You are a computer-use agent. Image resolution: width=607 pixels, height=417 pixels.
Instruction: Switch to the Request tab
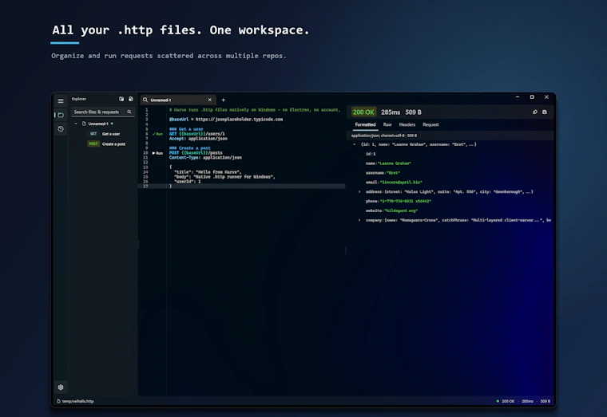point(430,125)
